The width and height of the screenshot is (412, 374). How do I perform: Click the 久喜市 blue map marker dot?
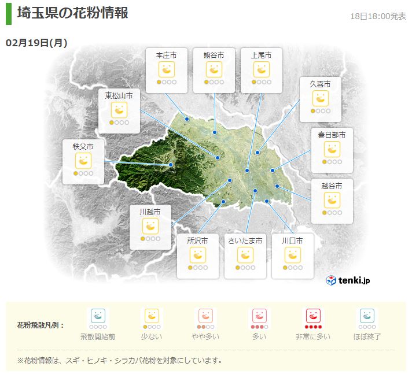[x=257, y=153]
